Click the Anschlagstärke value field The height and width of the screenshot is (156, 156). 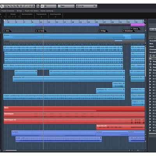55,17
